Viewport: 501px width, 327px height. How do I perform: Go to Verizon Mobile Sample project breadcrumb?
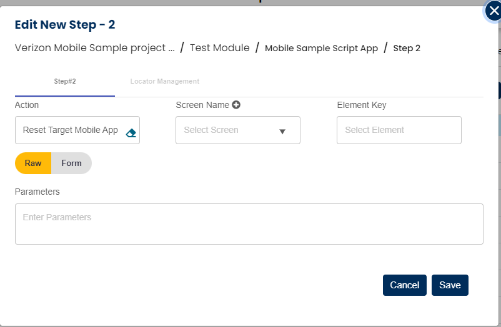[x=94, y=48]
